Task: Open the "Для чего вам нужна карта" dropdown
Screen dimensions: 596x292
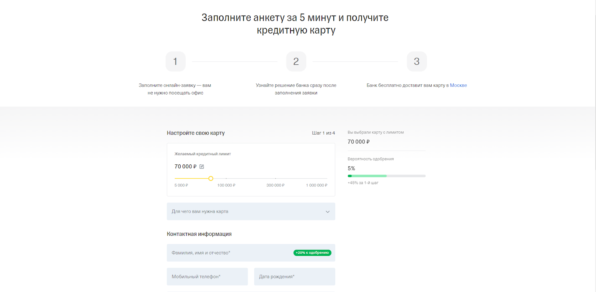Action: click(251, 211)
